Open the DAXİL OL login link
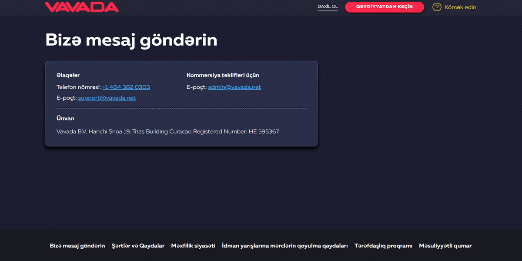This screenshot has width=522, height=261. coord(327,7)
